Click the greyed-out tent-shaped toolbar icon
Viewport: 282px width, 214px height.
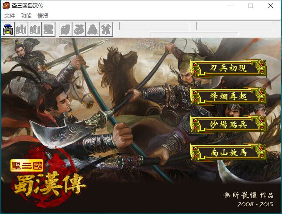coord(92,29)
